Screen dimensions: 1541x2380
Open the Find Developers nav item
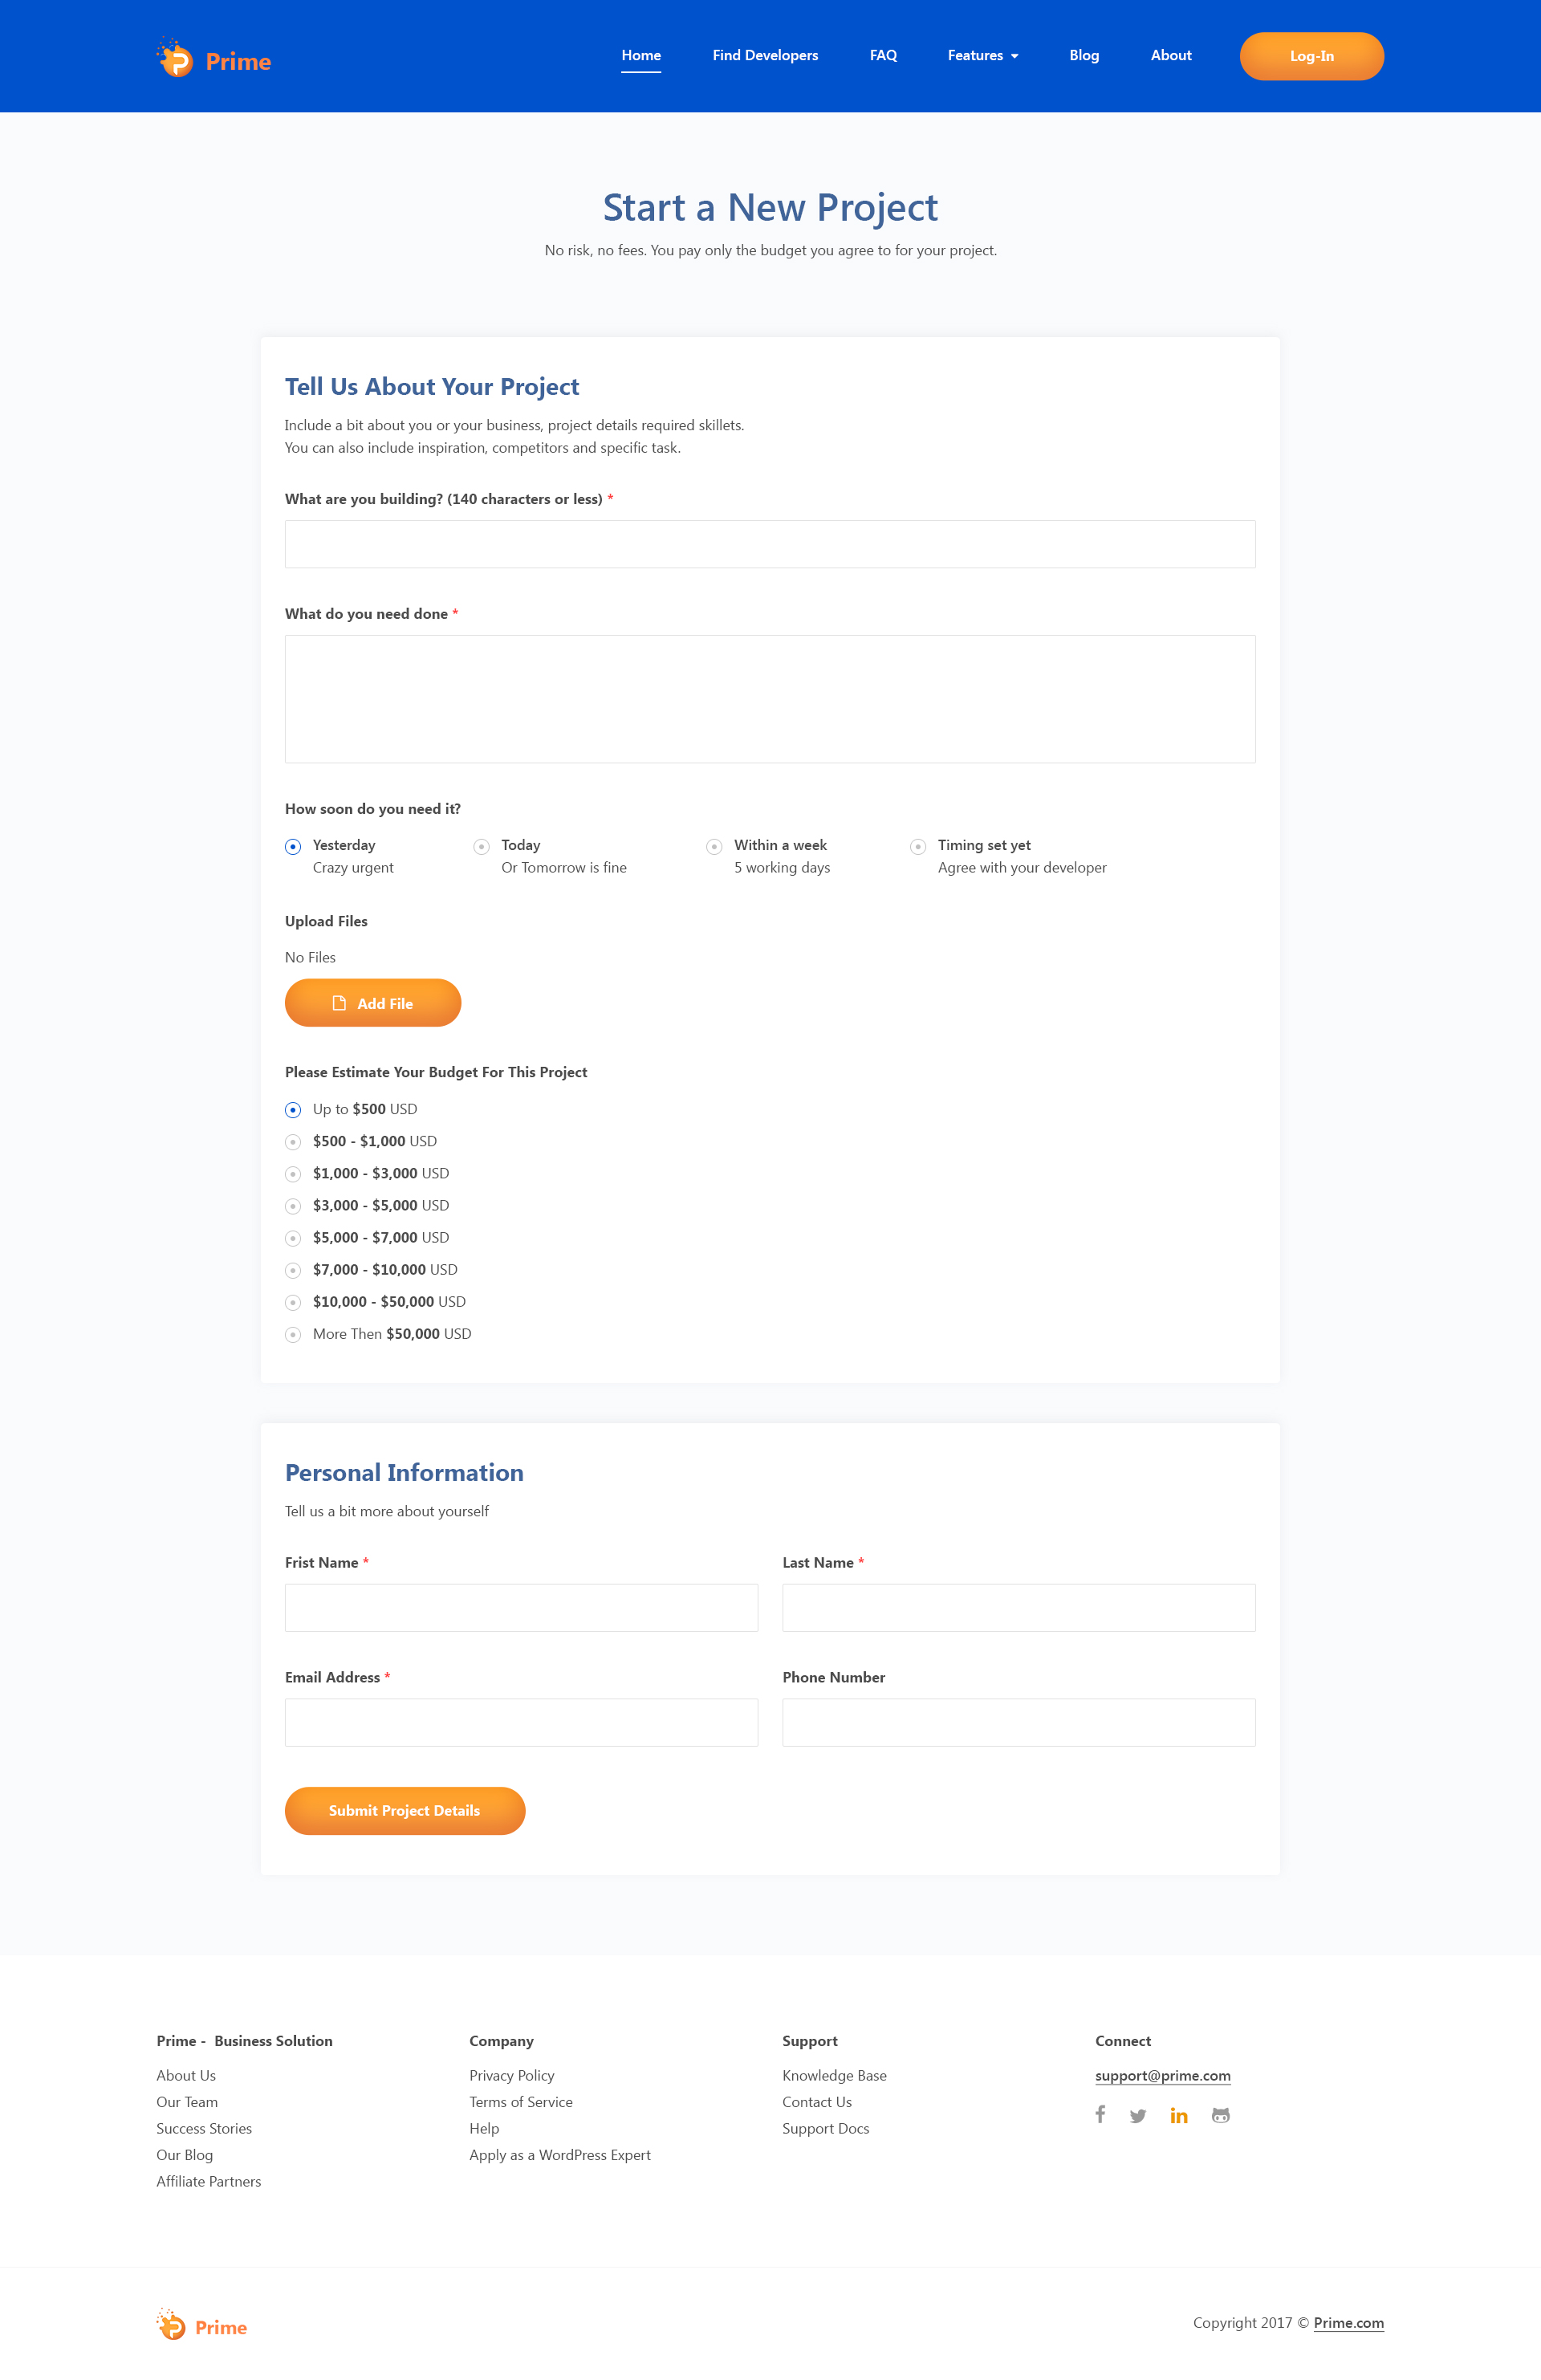(x=765, y=56)
